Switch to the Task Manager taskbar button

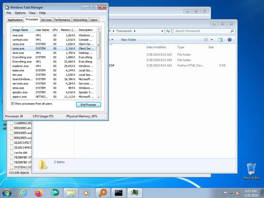tap(135, 193)
